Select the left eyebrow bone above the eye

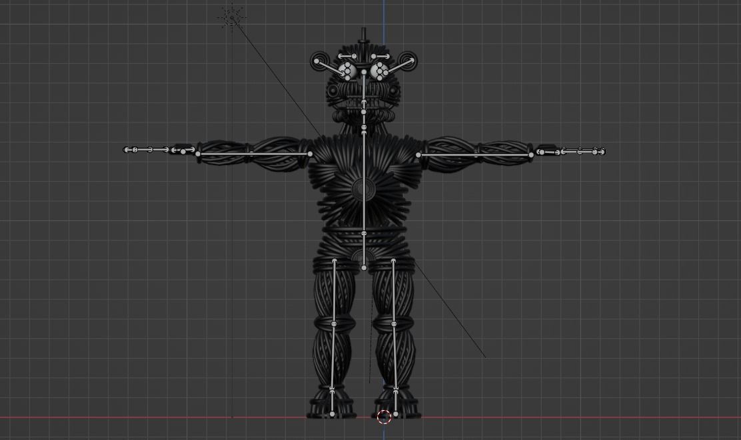[x=348, y=57]
